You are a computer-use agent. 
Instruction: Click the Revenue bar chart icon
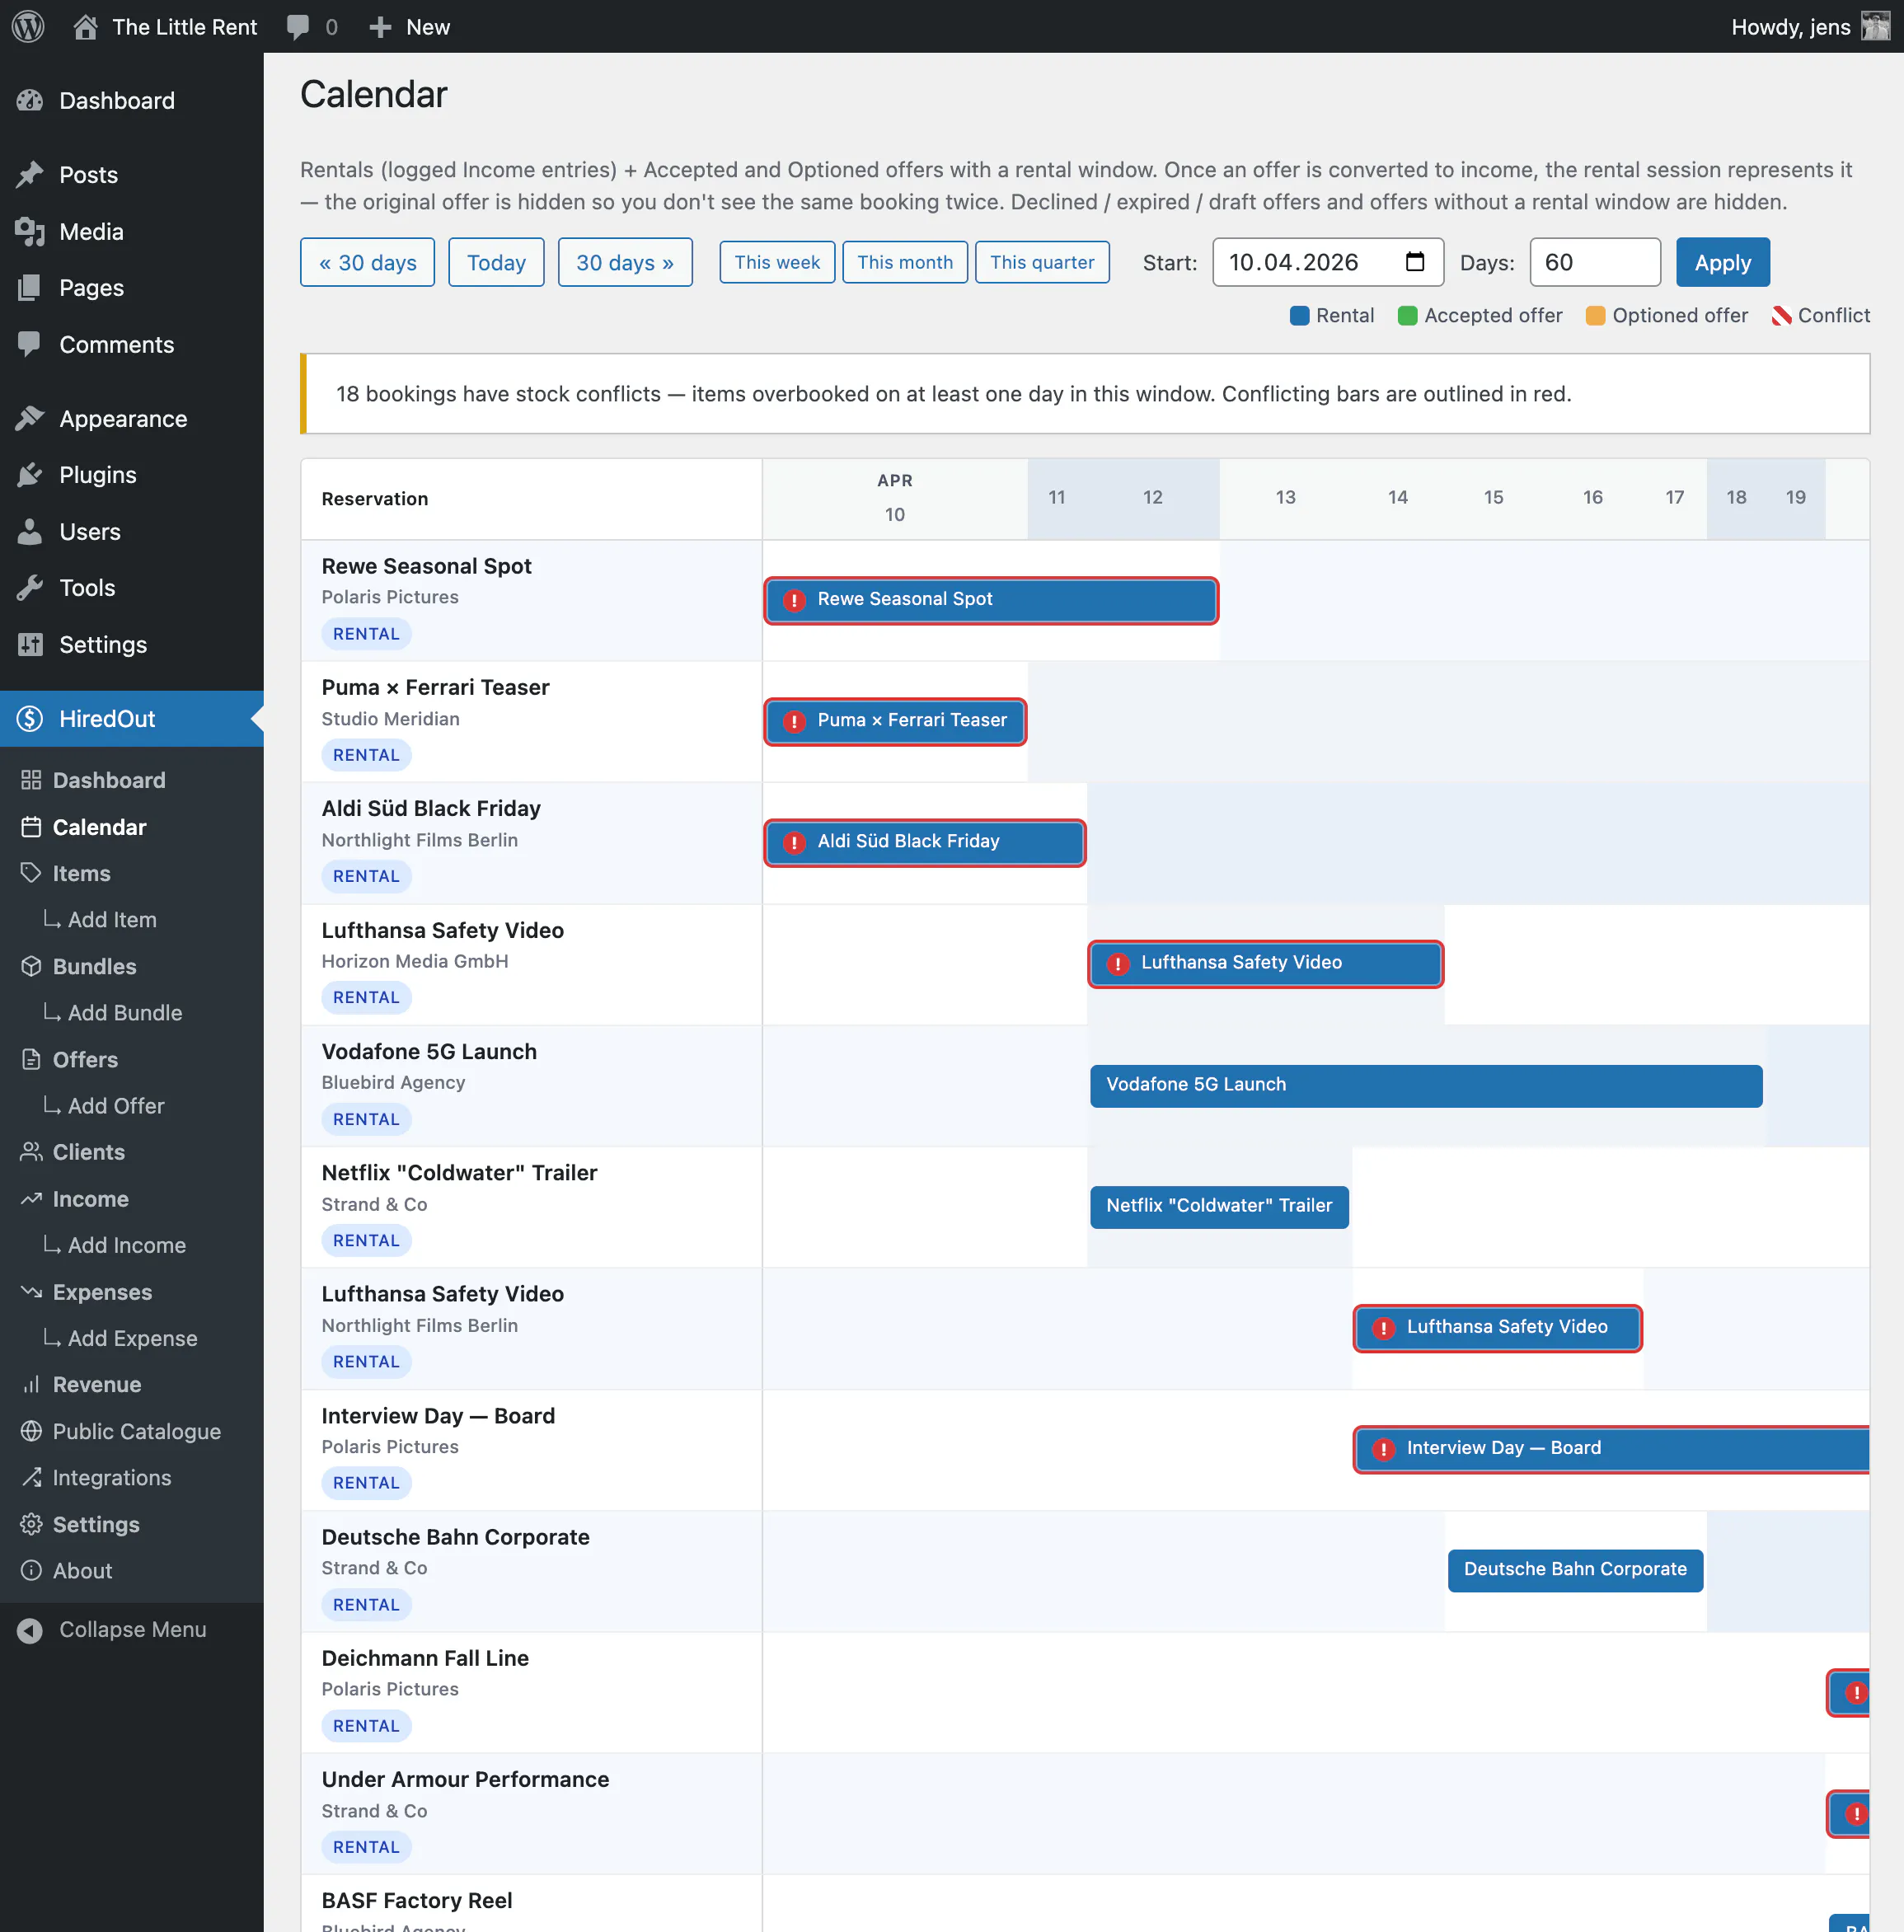(31, 1384)
